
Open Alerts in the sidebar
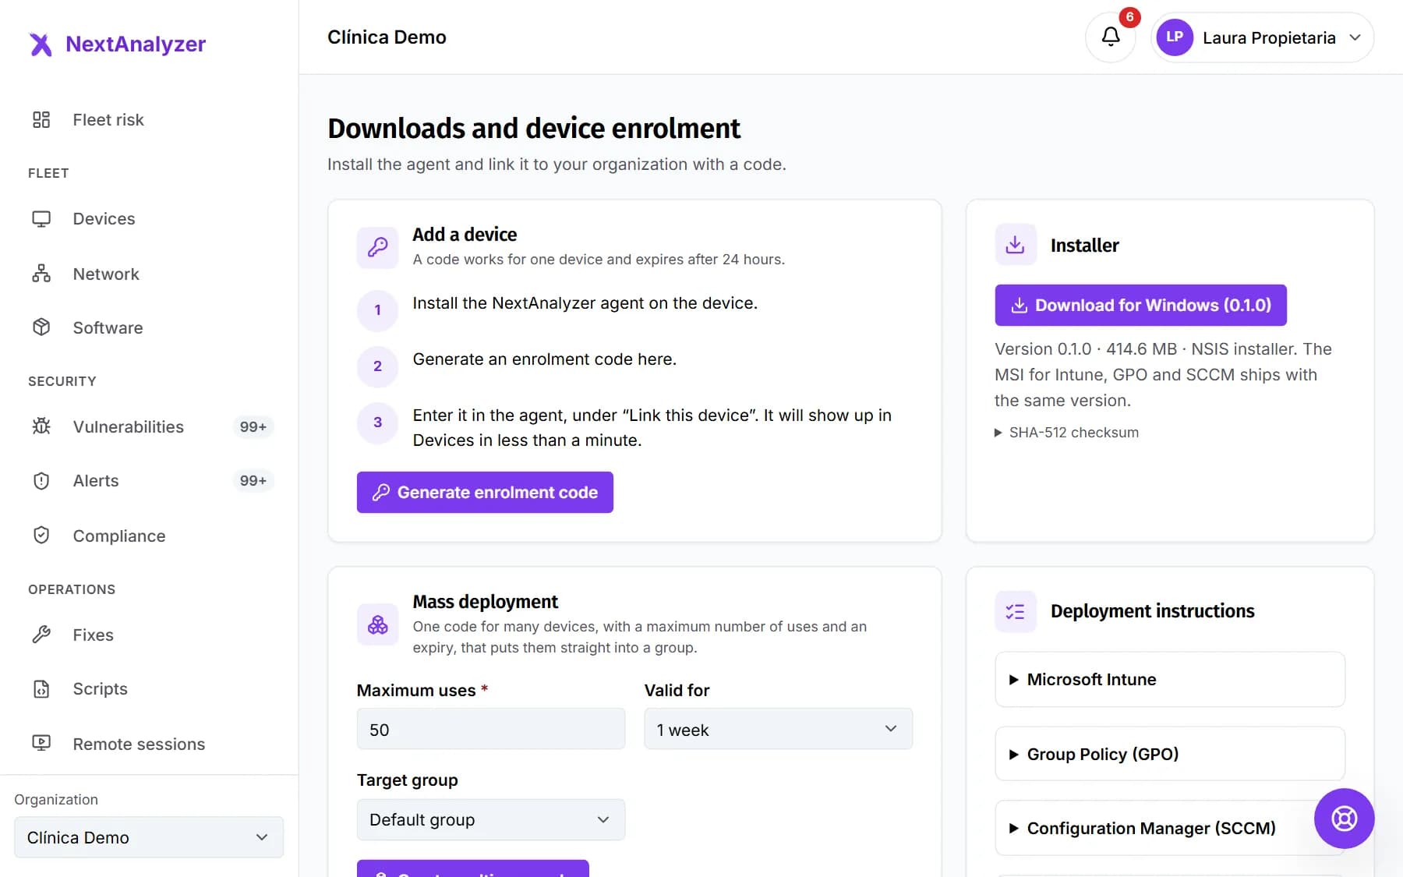coord(148,481)
